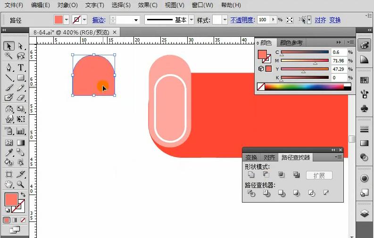
Task: Set toolbox None mode button
Action: (23, 220)
